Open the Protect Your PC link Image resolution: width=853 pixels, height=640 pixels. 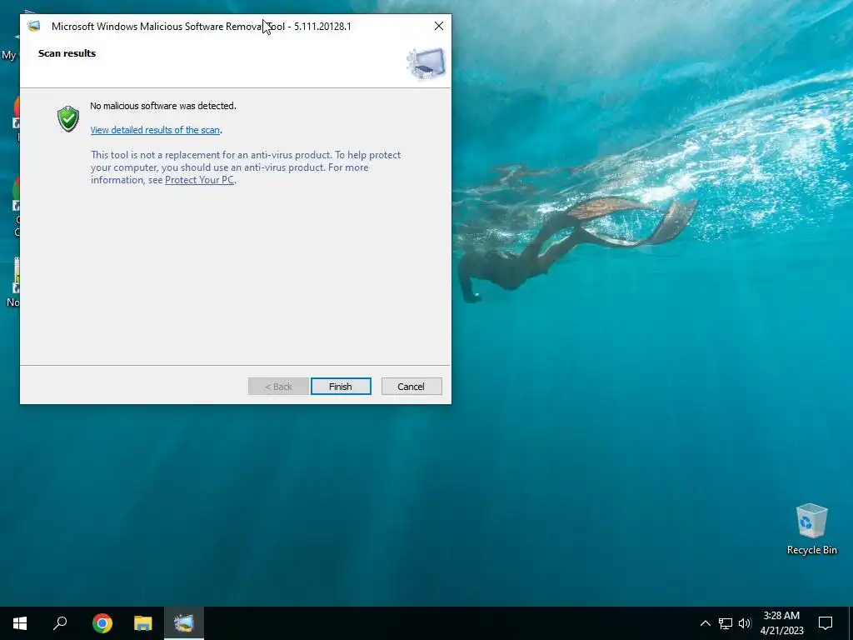(200, 180)
